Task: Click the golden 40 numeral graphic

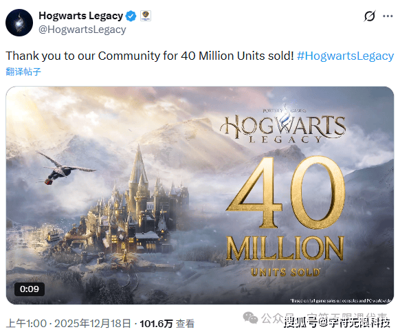Action: point(285,192)
